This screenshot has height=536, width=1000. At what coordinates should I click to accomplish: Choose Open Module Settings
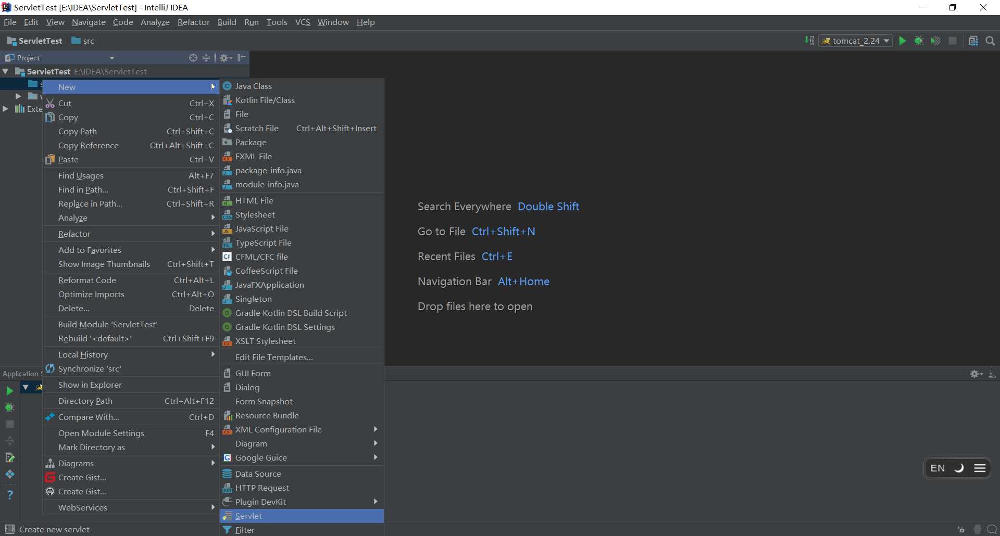[131, 433]
